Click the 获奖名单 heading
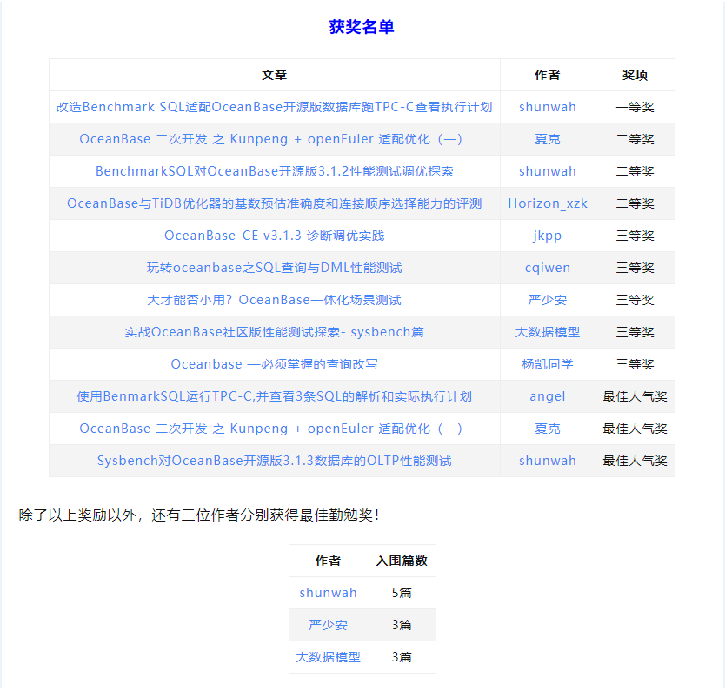This screenshot has height=691, width=725. [x=362, y=27]
